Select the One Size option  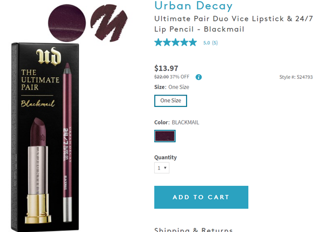[171, 101]
